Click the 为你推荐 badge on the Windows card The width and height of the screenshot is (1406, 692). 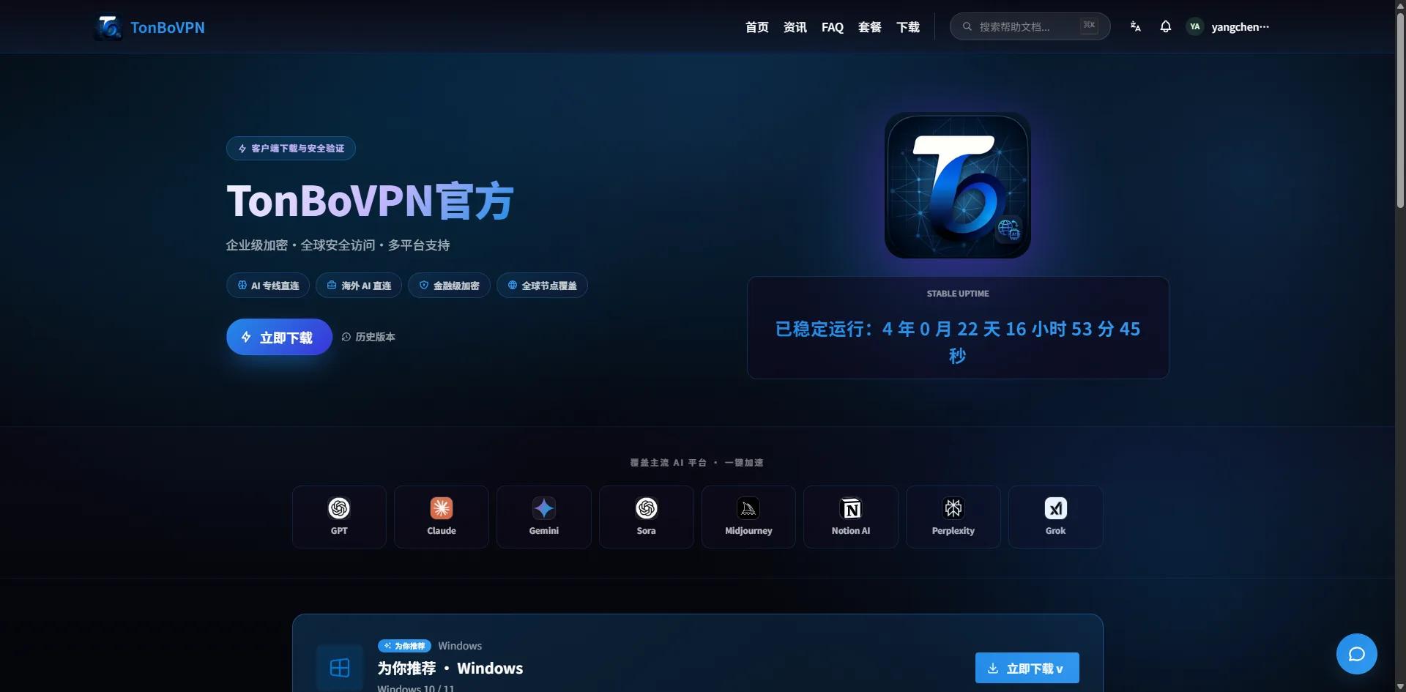coord(404,646)
